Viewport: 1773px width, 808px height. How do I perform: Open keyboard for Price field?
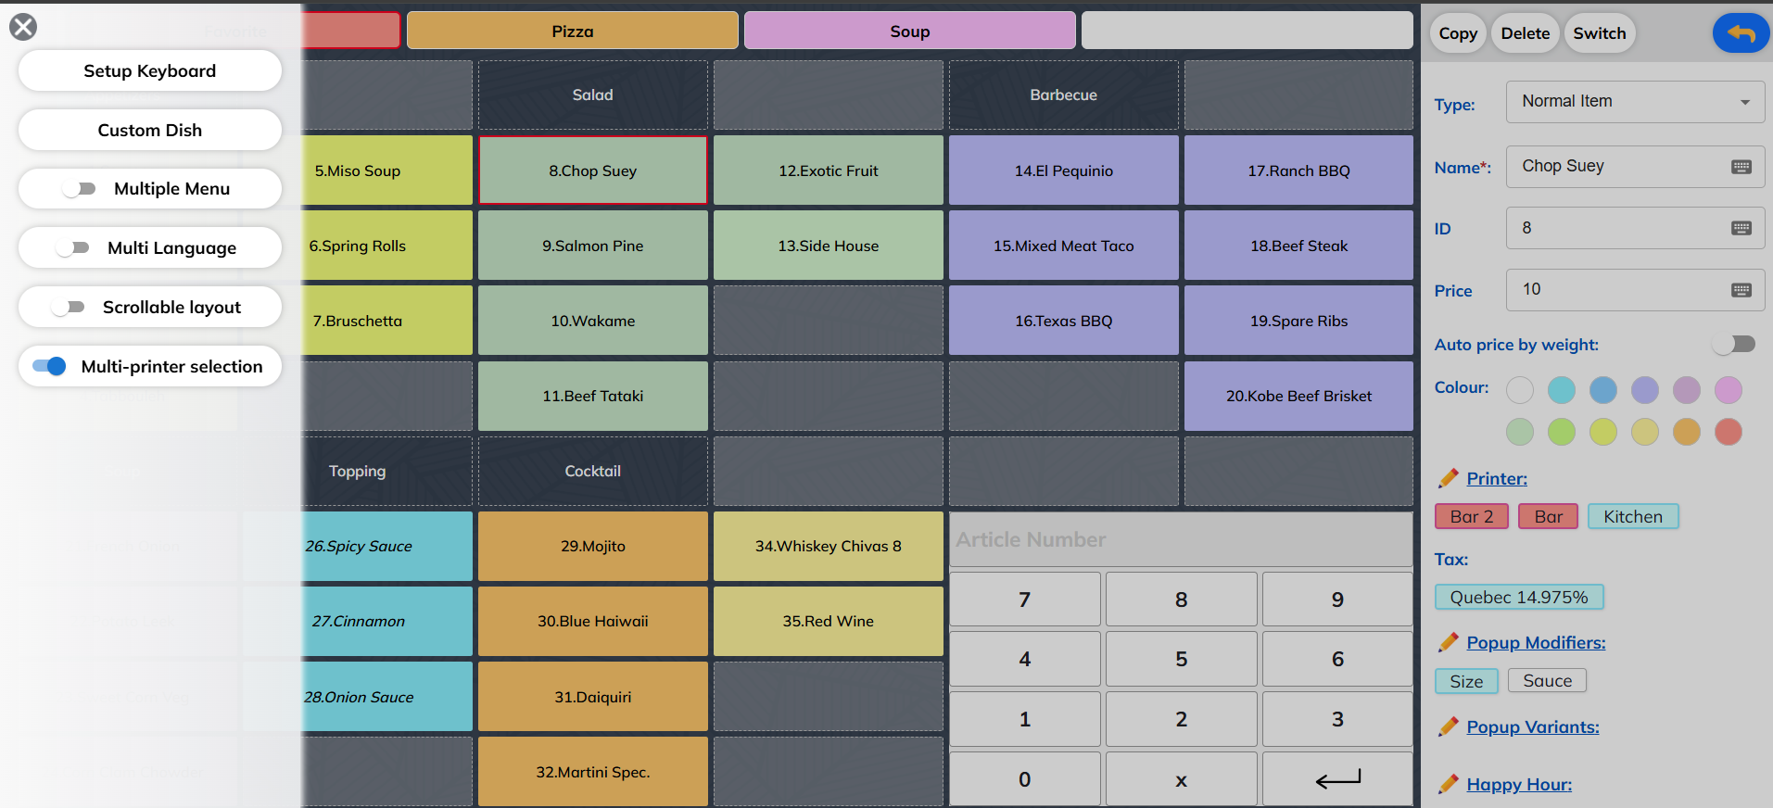point(1741,290)
